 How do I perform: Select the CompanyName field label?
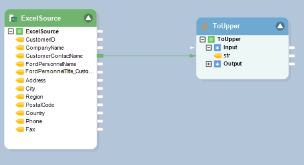45,48
